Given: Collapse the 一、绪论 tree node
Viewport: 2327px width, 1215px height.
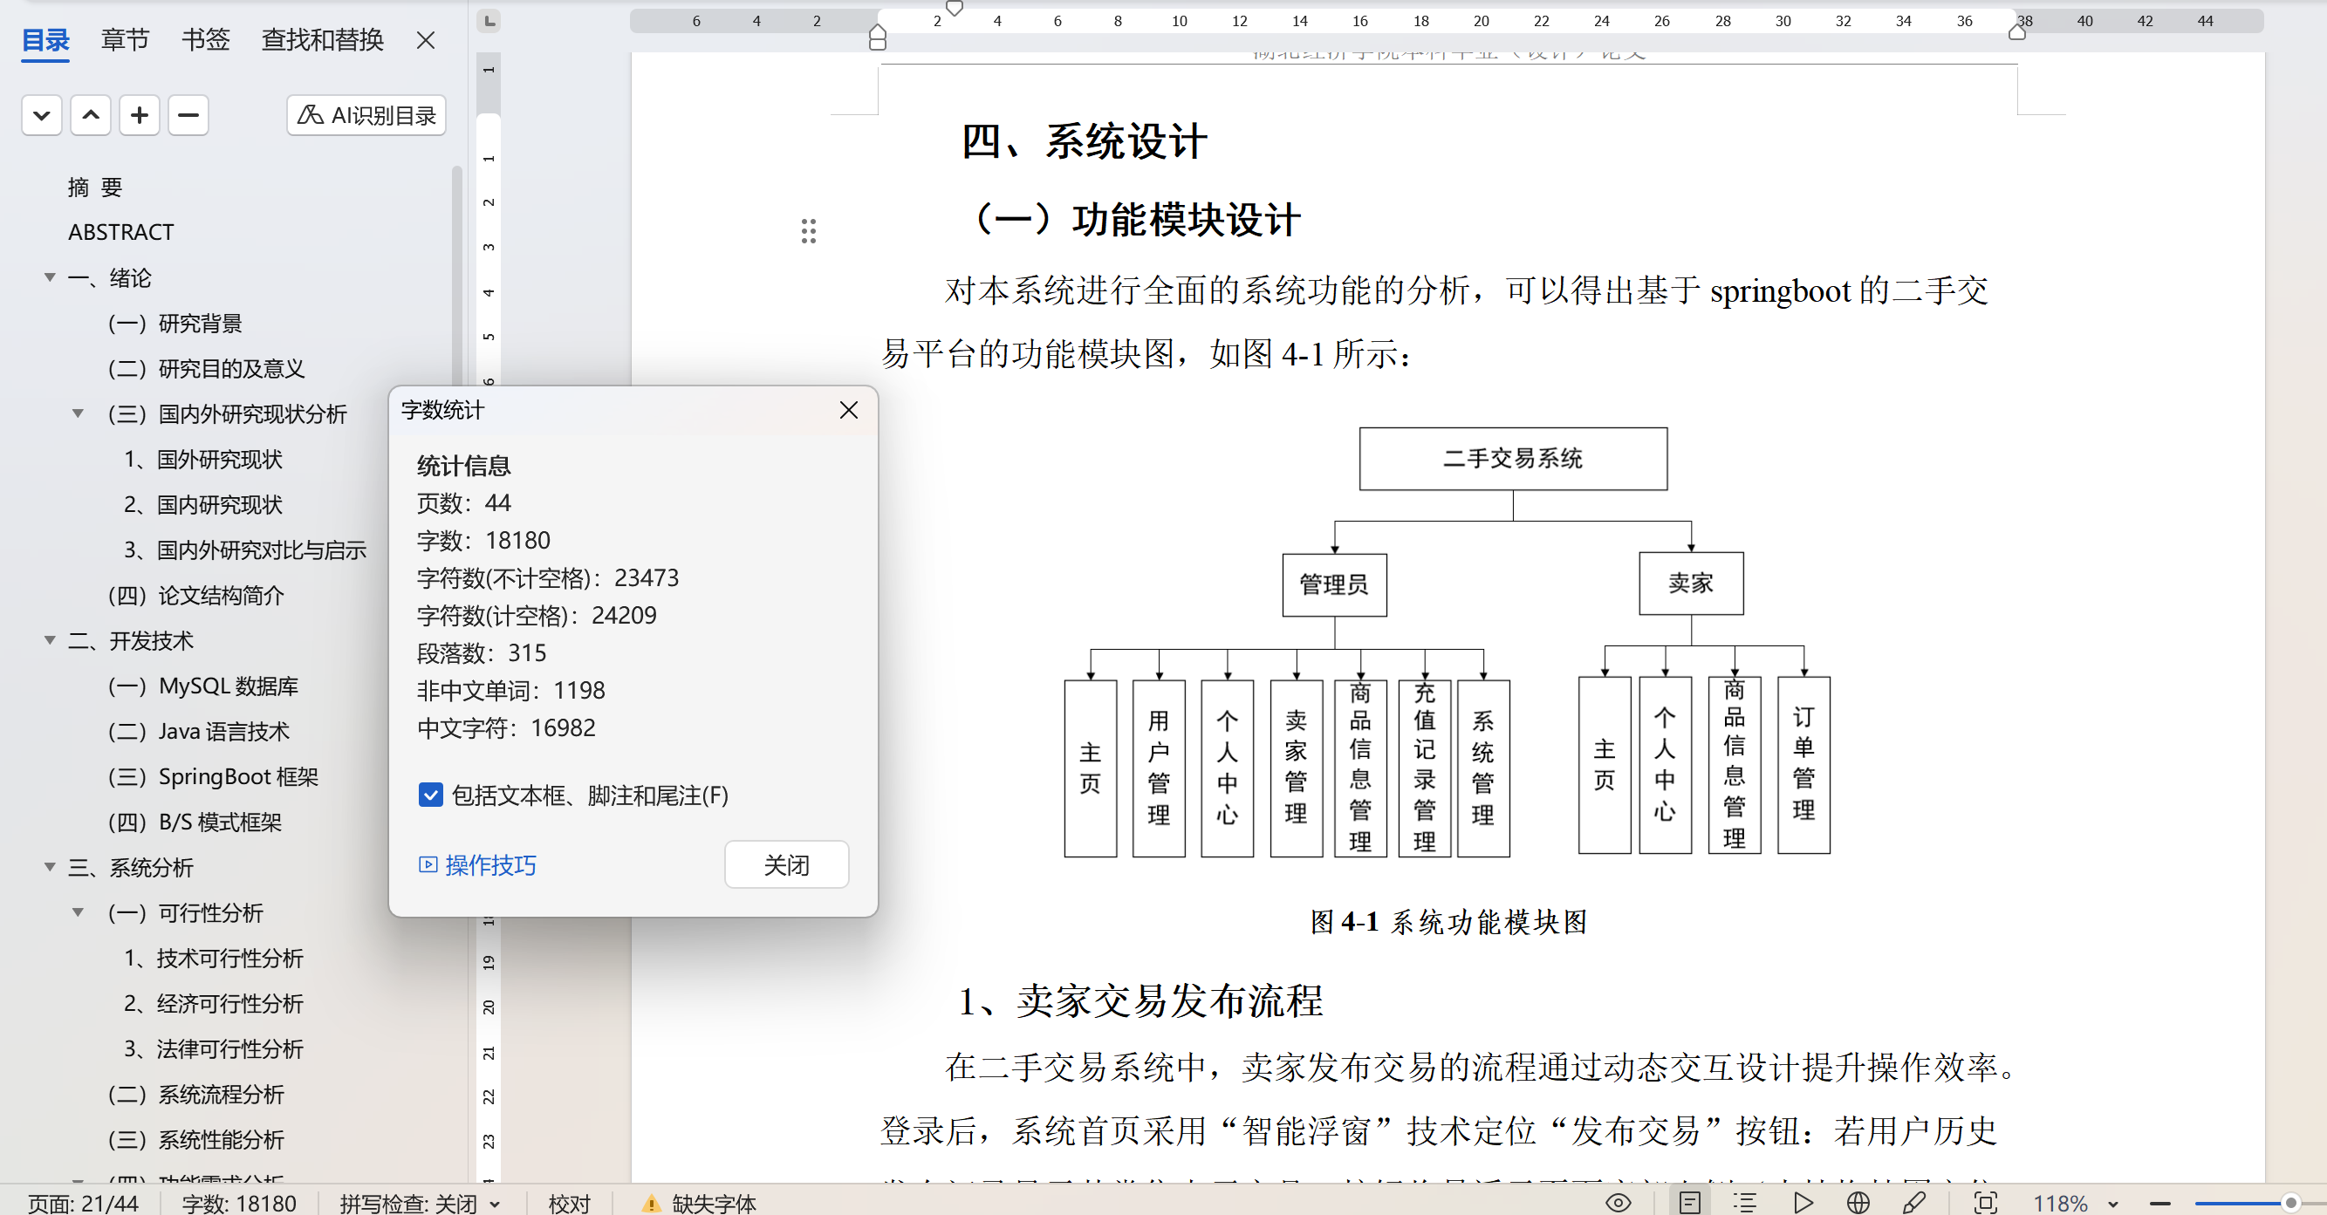Looking at the screenshot, I should (51, 277).
